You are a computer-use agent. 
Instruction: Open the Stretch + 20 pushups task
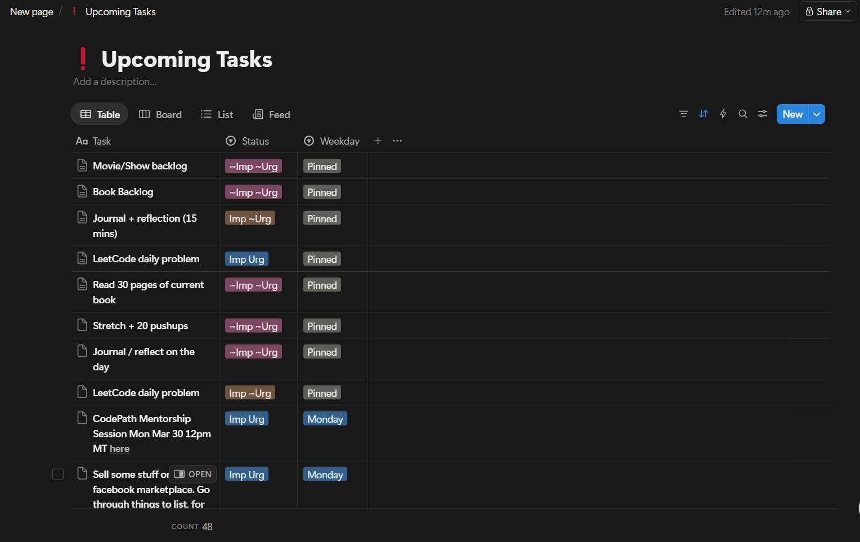(x=140, y=325)
